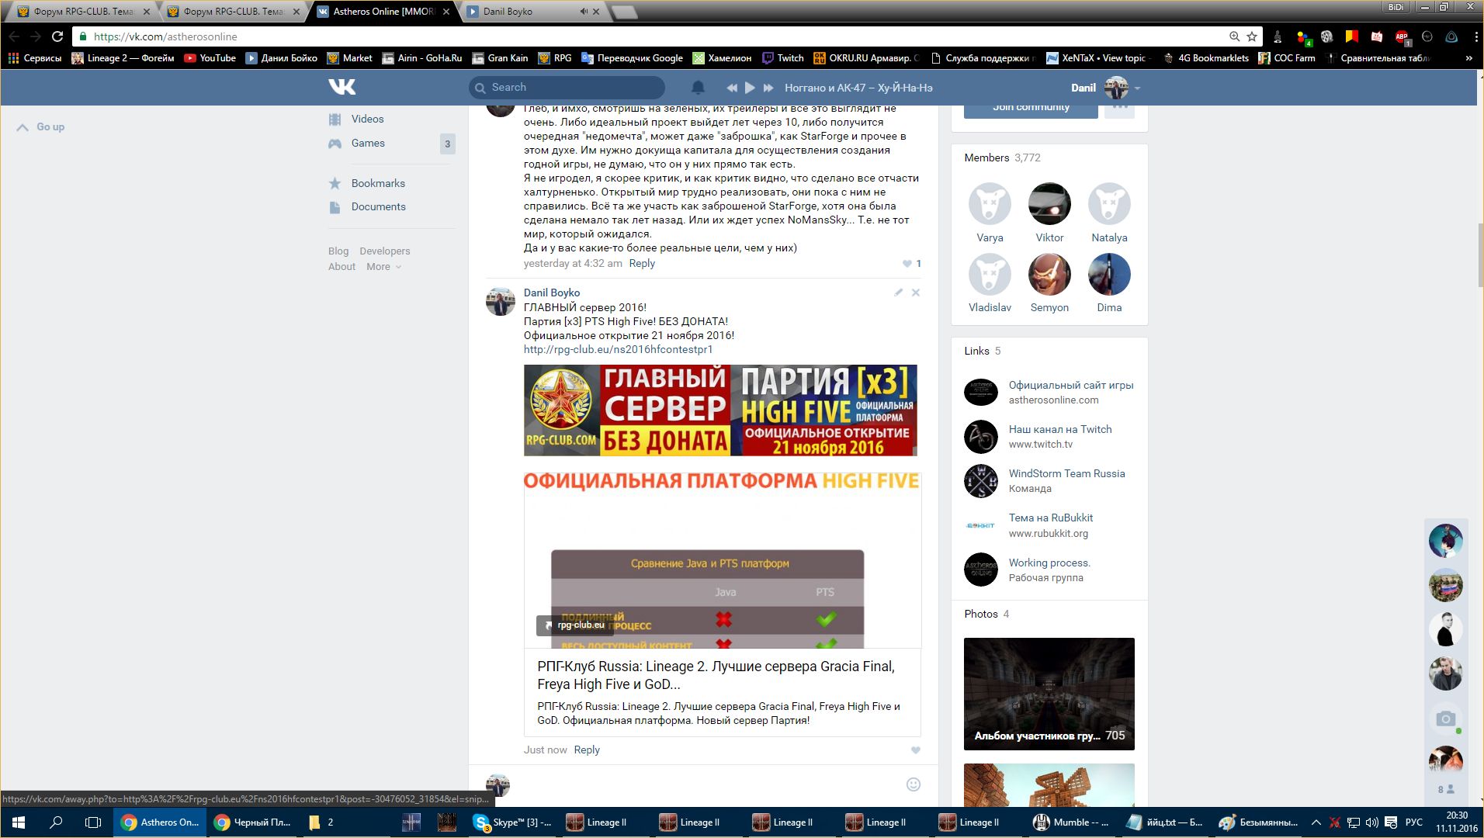Open the Альбом участников photo album
The width and height of the screenshot is (1484, 838).
(x=1049, y=694)
